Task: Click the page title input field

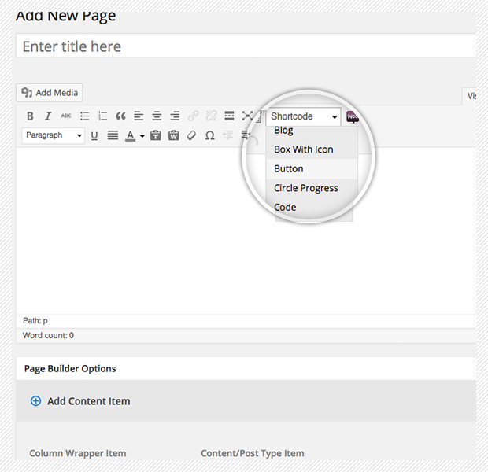Action: [246, 46]
